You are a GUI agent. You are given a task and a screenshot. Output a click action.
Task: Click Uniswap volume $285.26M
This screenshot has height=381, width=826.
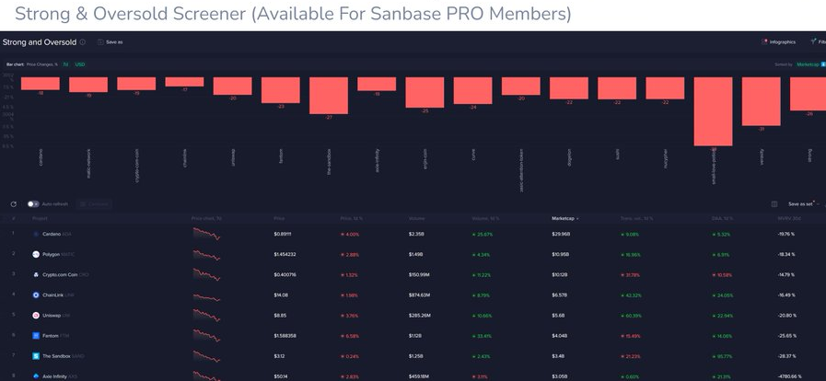[x=420, y=316]
